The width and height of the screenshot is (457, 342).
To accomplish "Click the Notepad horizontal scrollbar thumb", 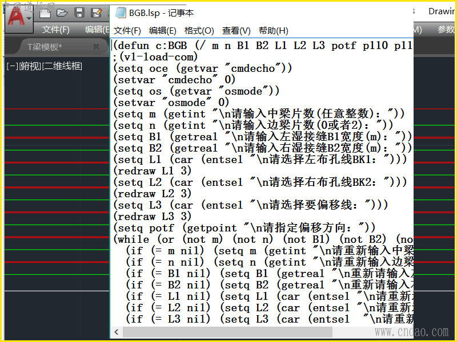I will [x=227, y=332].
